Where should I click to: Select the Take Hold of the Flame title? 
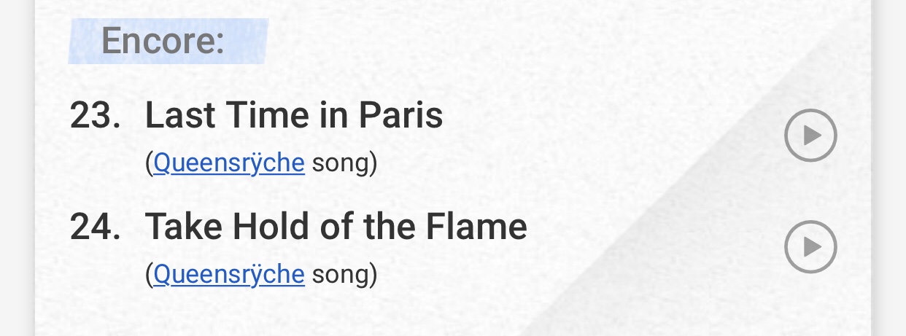(336, 227)
